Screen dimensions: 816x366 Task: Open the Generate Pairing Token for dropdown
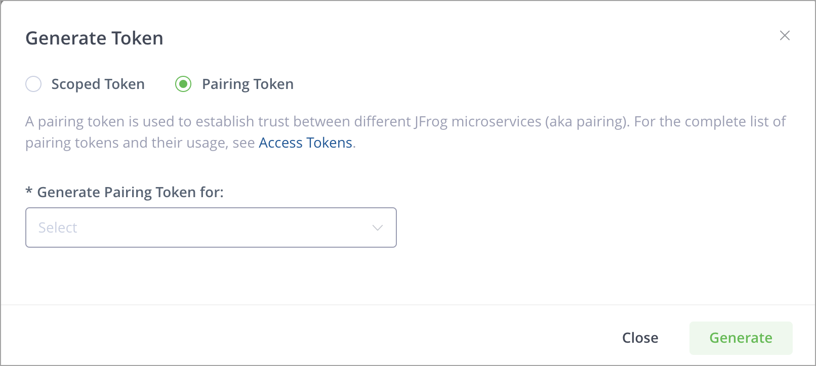click(x=211, y=227)
